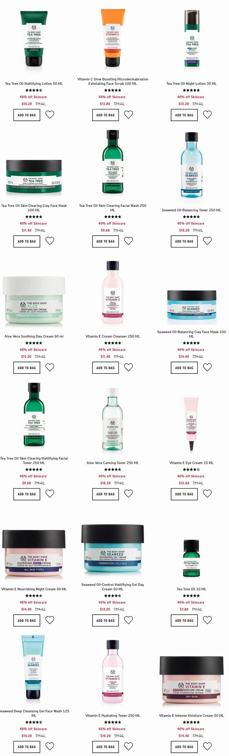Add Vitamin E Cream Cleanser to bag
Screen dimensions: 229x756
105,368
